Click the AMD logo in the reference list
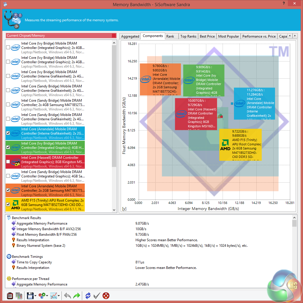Image resolution: width=303 pixels, height=303 pixels. pos(15,205)
